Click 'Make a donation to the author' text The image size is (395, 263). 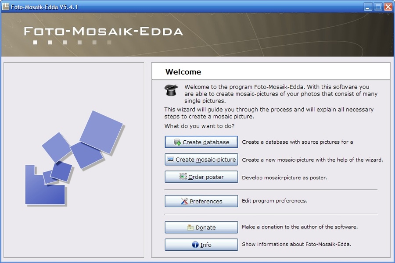pyautogui.click(x=300, y=227)
